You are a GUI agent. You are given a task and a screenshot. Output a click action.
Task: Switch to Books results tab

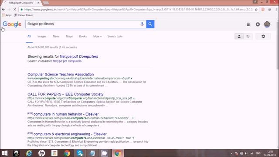[x=83, y=36]
